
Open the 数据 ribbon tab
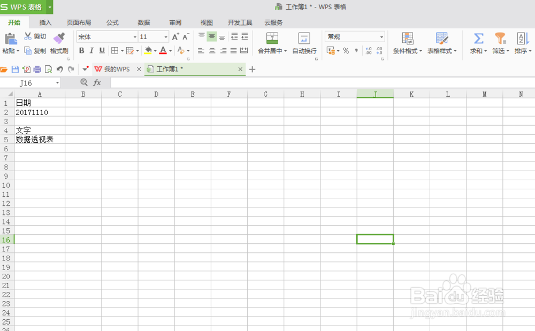143,22
